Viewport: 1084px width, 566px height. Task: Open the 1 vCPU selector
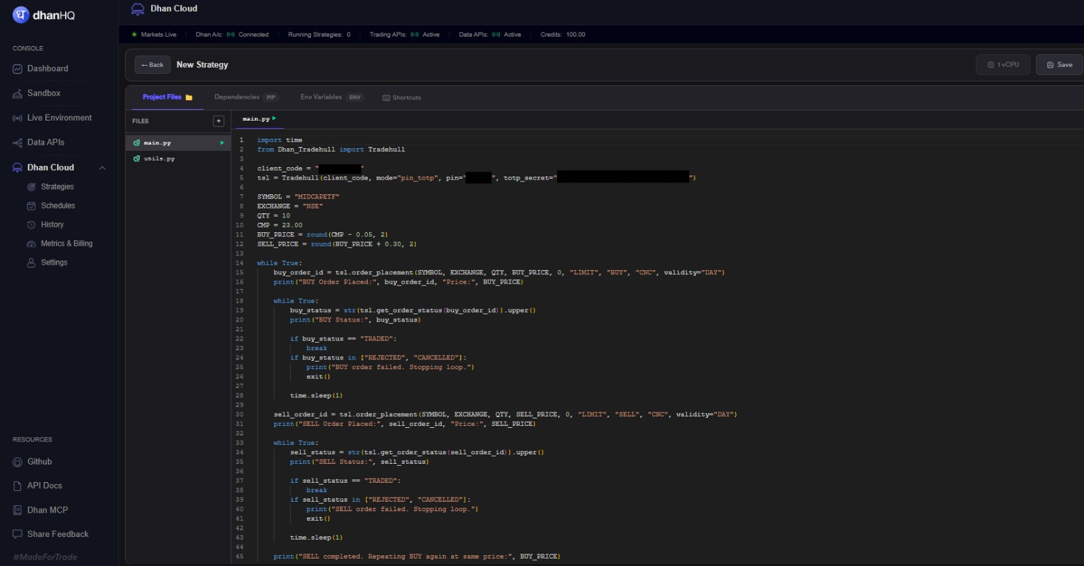click(1003, 65)
